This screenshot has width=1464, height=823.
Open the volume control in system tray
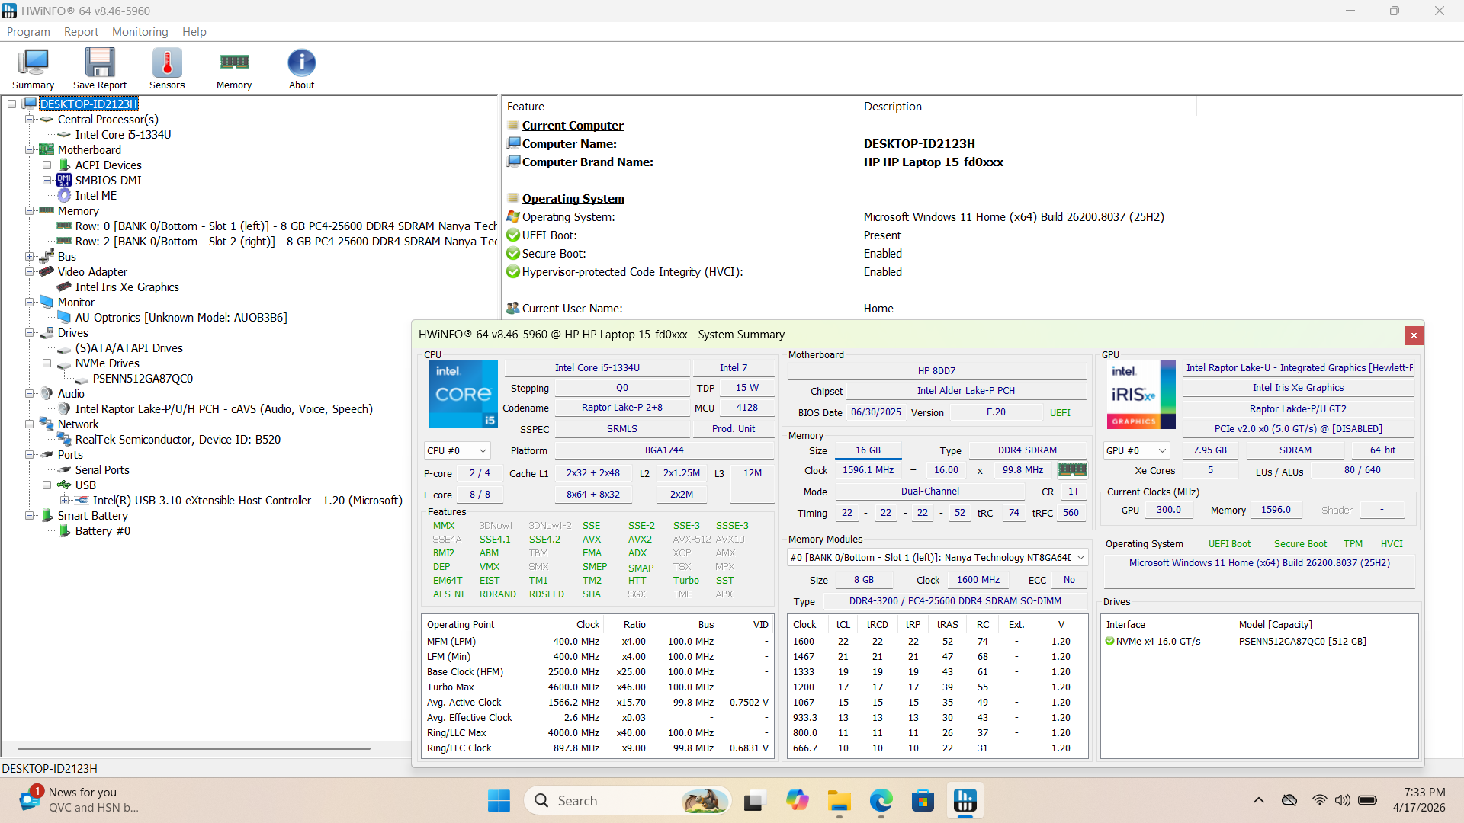pyautogui.click(x=1343, y=800)
